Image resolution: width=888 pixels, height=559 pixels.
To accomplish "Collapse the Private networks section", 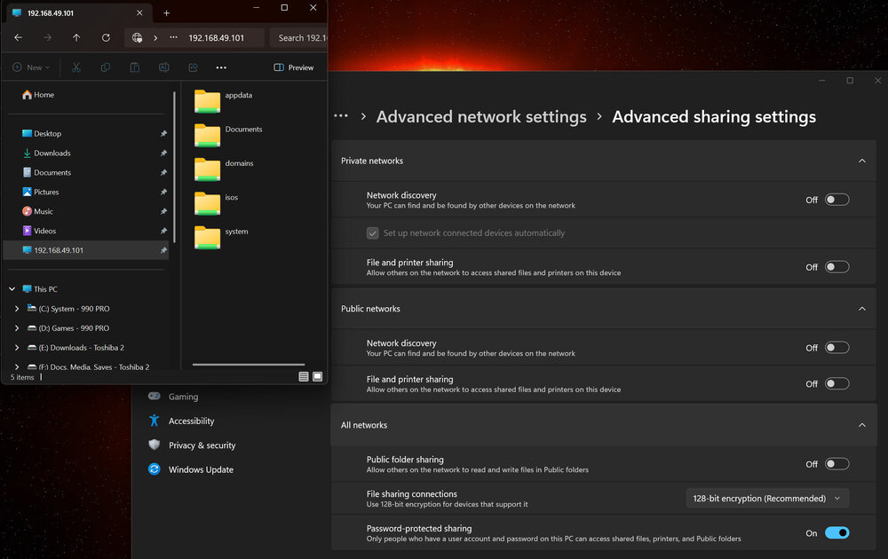I will [x=862, y=161].
